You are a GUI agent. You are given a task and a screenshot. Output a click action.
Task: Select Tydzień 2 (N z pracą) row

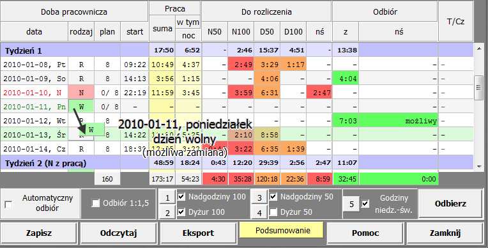tap(236, 163)
